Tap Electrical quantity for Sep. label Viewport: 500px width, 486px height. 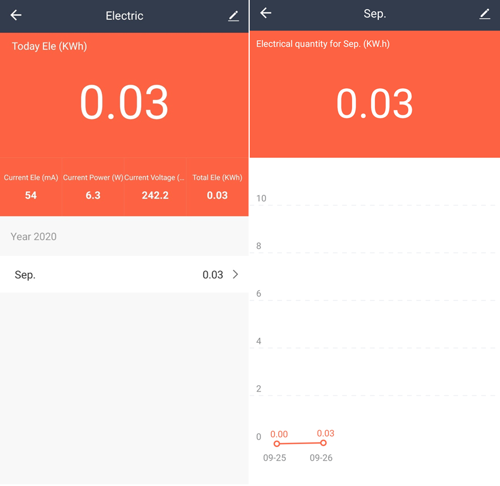pos(323,44)
